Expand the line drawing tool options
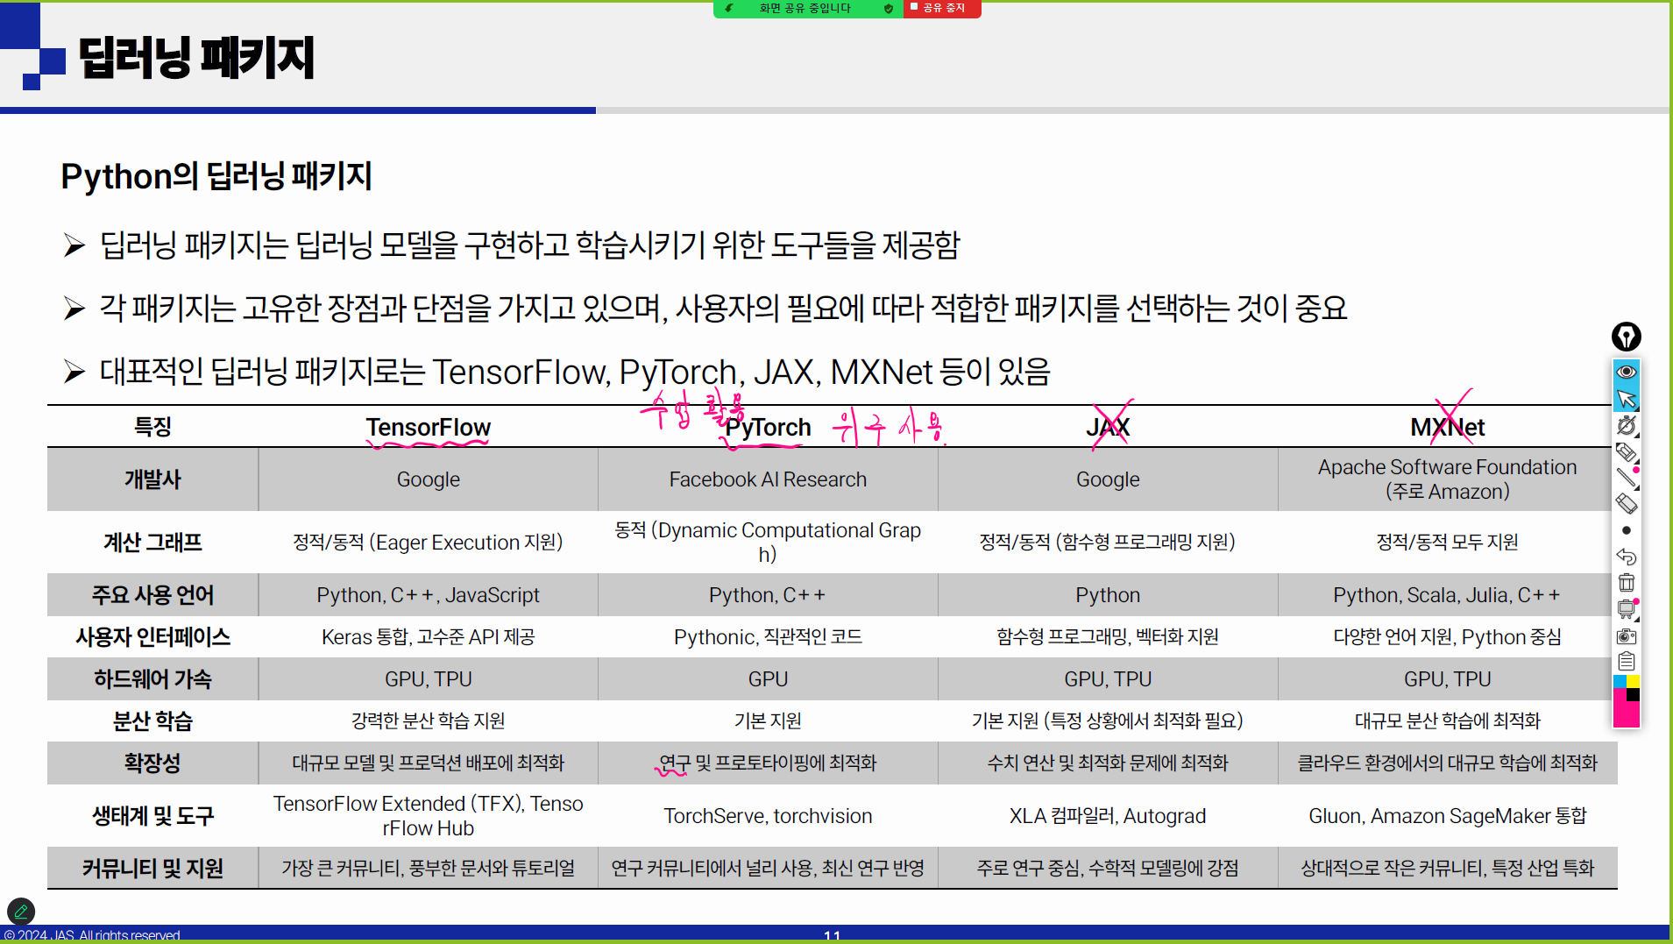This screenshot has height=944, width=1673. coord(1626,478)
